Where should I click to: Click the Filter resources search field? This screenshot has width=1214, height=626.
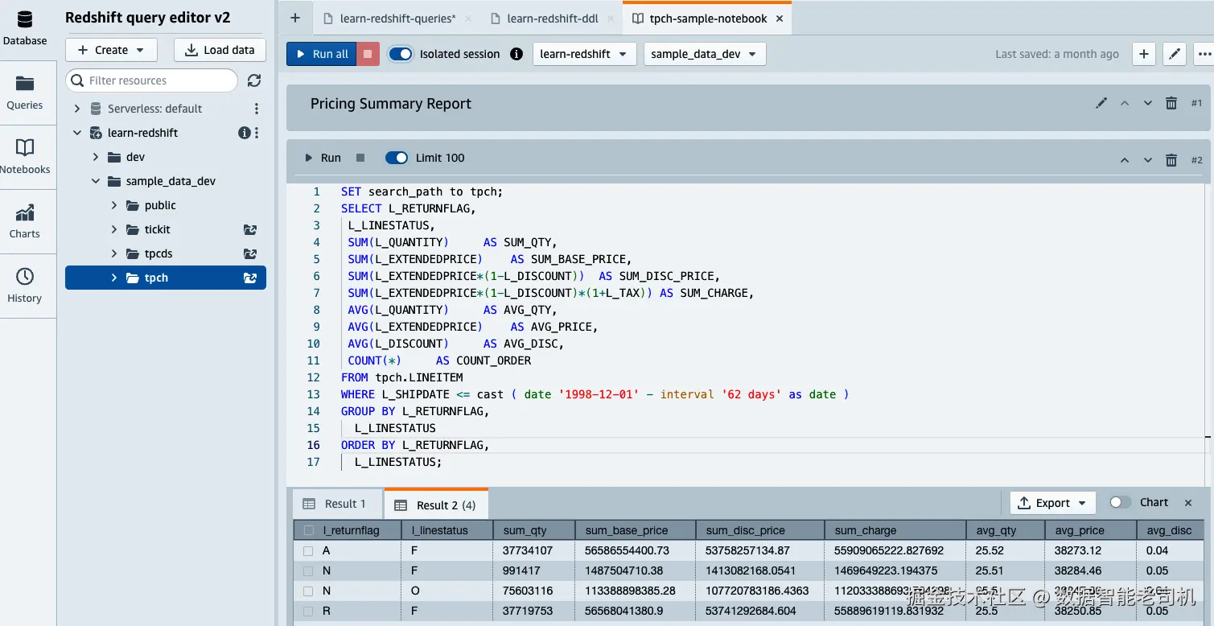click(x=153, y=80)
